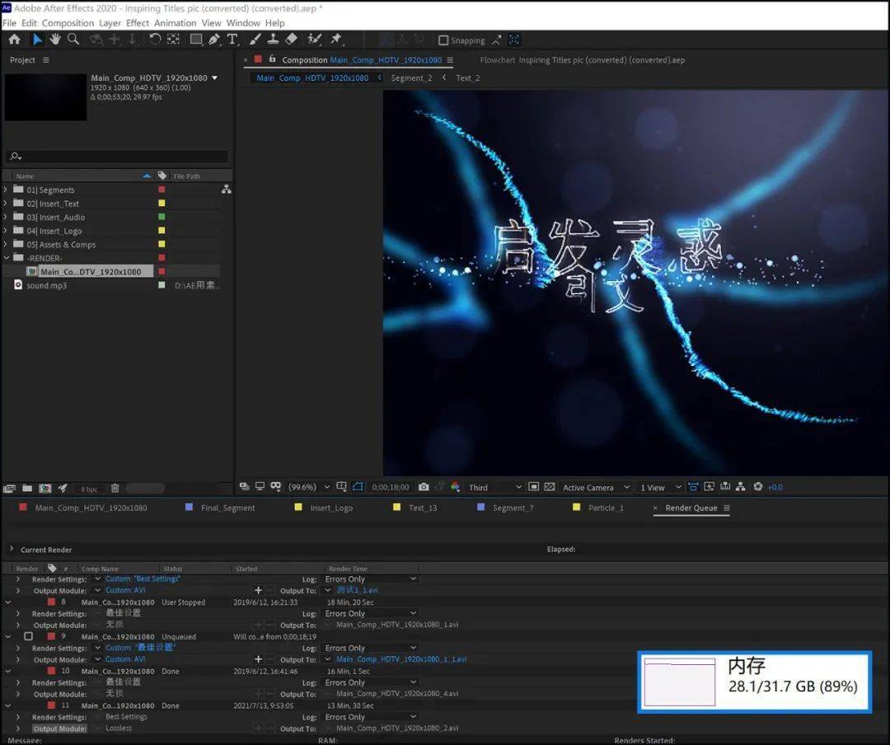Click the trash icon in the Project panel
The image size is (890, 745).
click(x=115, y=489)
